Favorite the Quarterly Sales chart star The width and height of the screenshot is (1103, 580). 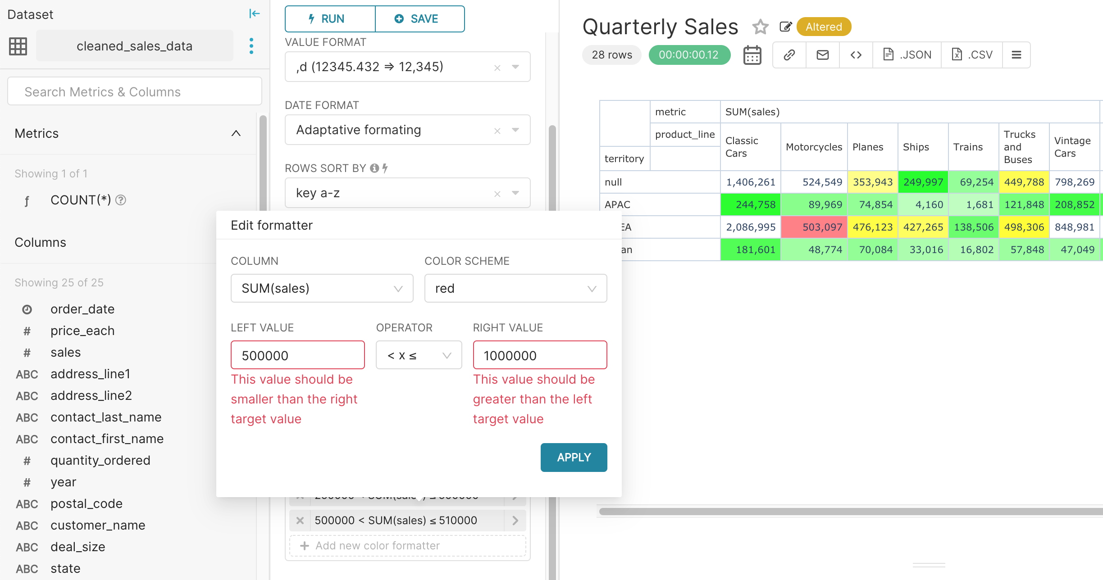click(x=760, y=27)
